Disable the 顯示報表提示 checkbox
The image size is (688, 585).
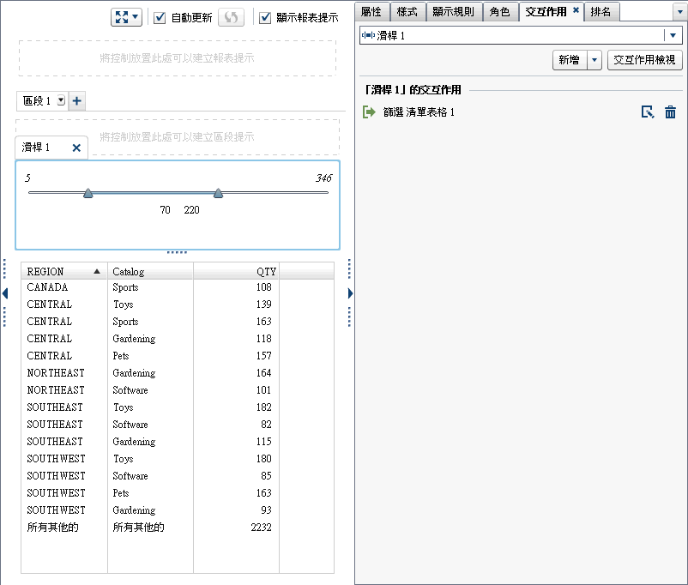(266, 16)
